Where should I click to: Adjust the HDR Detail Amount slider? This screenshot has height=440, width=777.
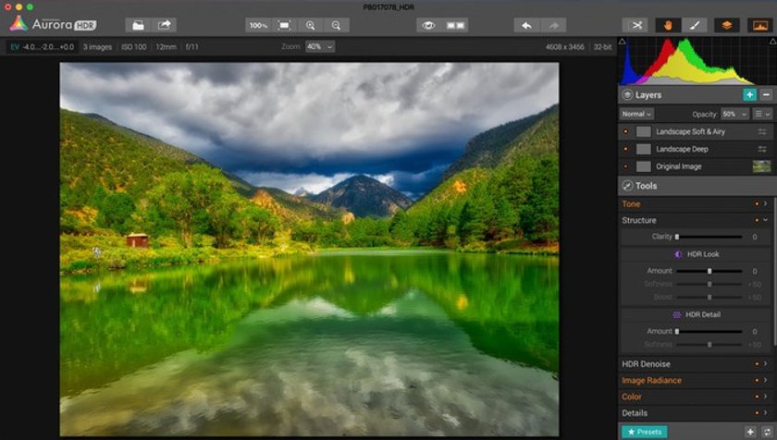pyautogui.click(x=709, y=332)
